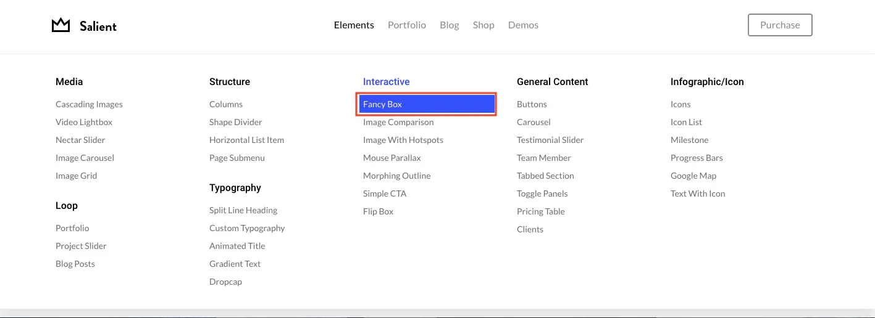The image size is (875, 318).
Task: Open Split Line Heading
Action: click(243, 210)
